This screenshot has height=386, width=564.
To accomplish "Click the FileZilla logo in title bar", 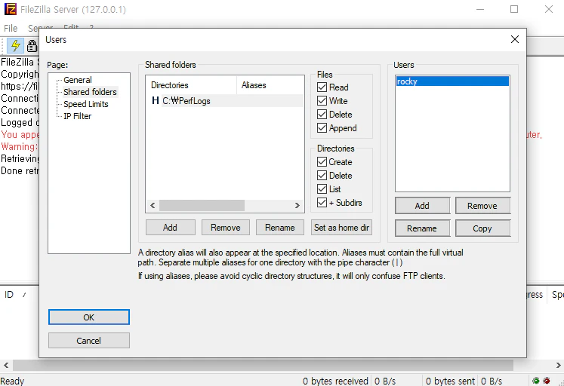I will coord(11,9).
